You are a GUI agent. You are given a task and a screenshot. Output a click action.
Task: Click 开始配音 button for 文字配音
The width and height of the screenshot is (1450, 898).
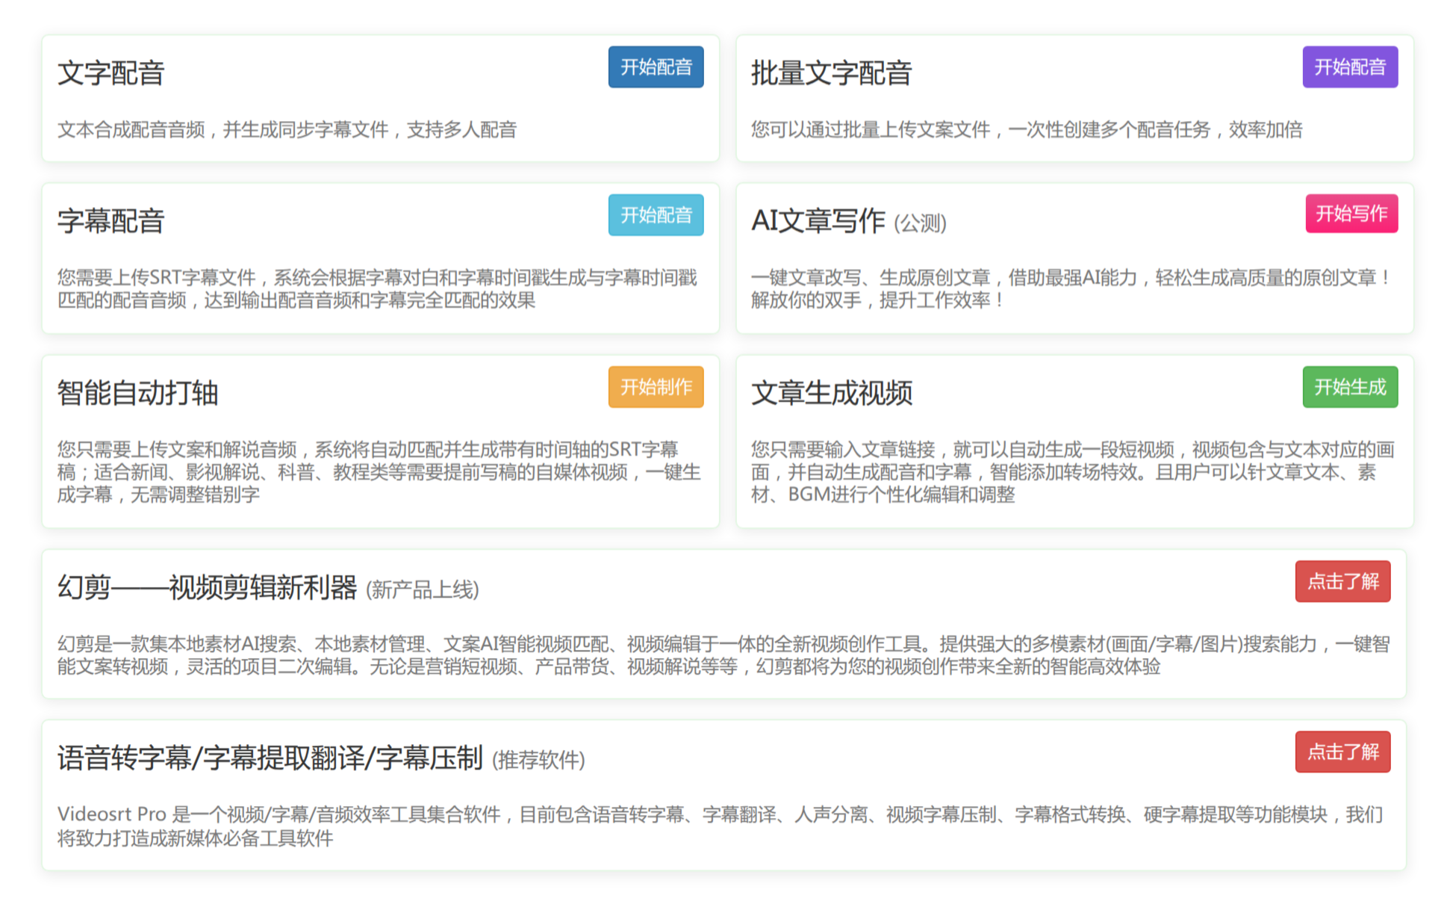[x=656, y=67]
